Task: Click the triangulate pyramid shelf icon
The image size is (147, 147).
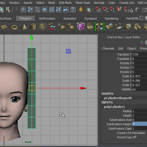Action: point(90,26)
